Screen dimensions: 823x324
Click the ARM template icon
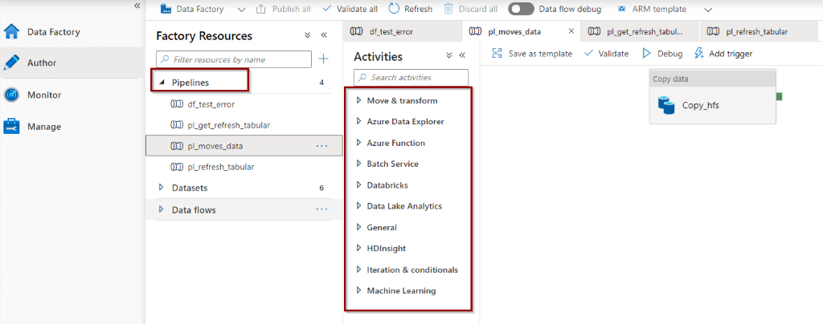click(622, 9)
